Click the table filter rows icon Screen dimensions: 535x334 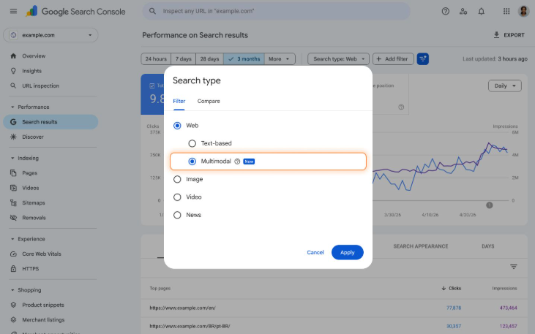(x=514, y=267)
